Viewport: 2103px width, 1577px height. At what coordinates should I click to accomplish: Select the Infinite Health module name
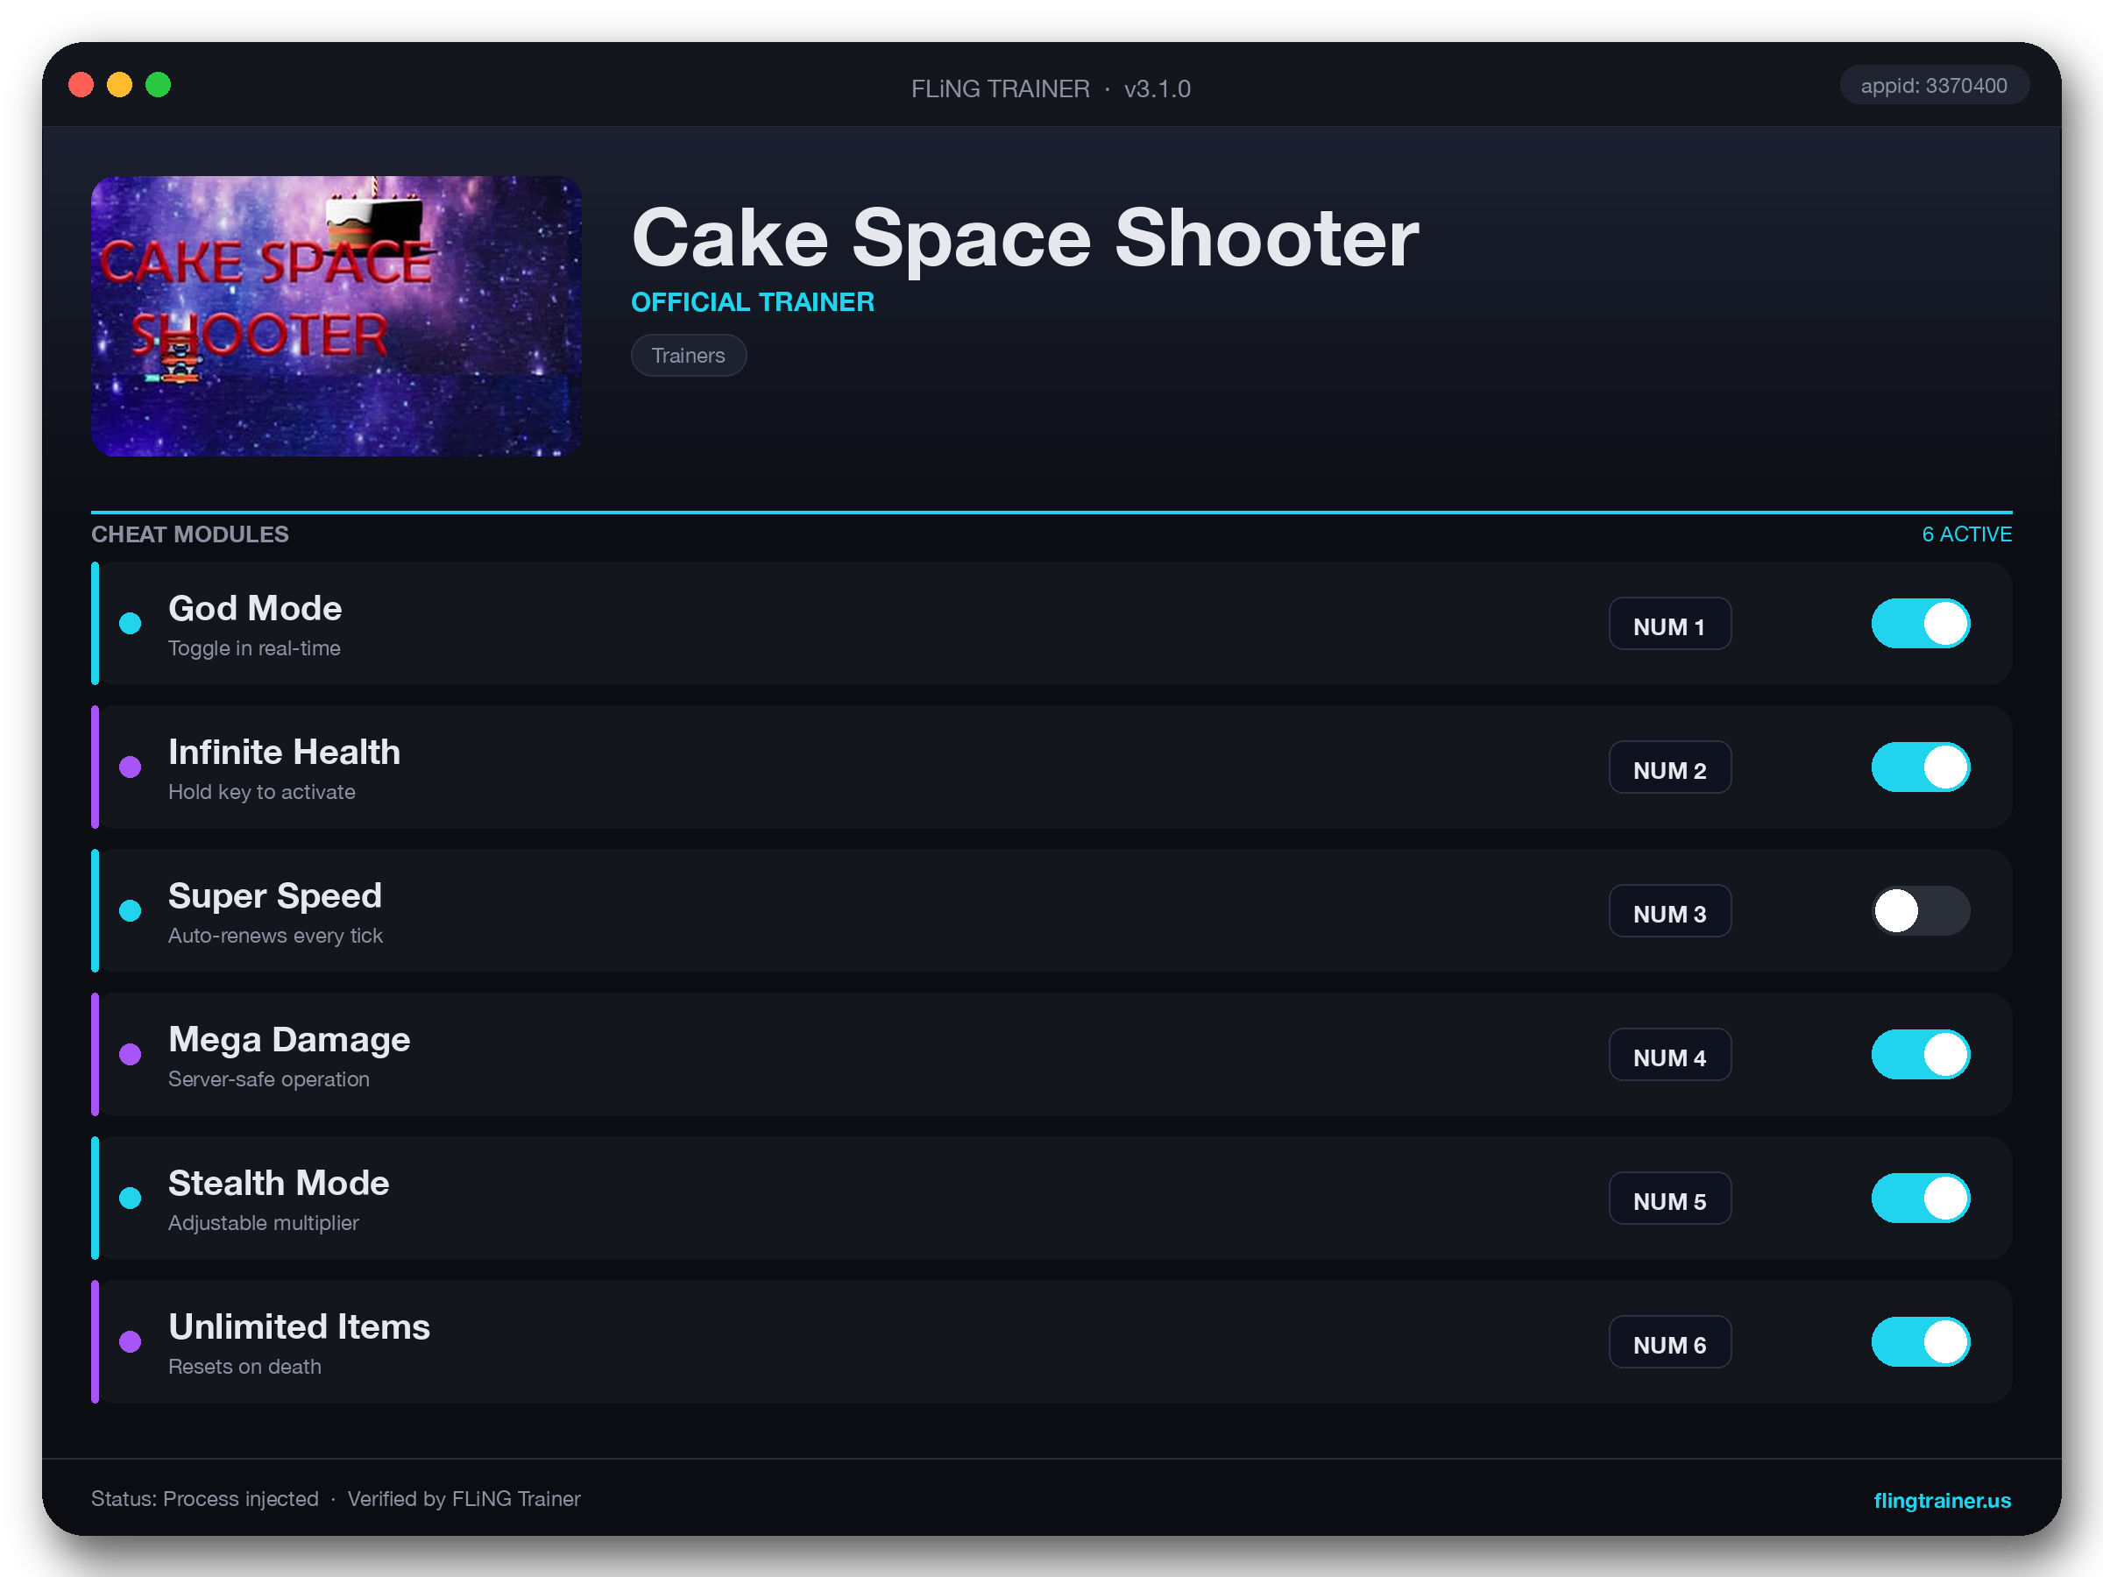(284, 752)
